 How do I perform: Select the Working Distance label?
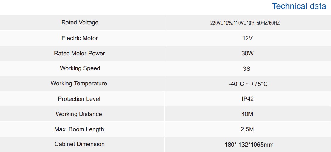click(x=79, y=114)
